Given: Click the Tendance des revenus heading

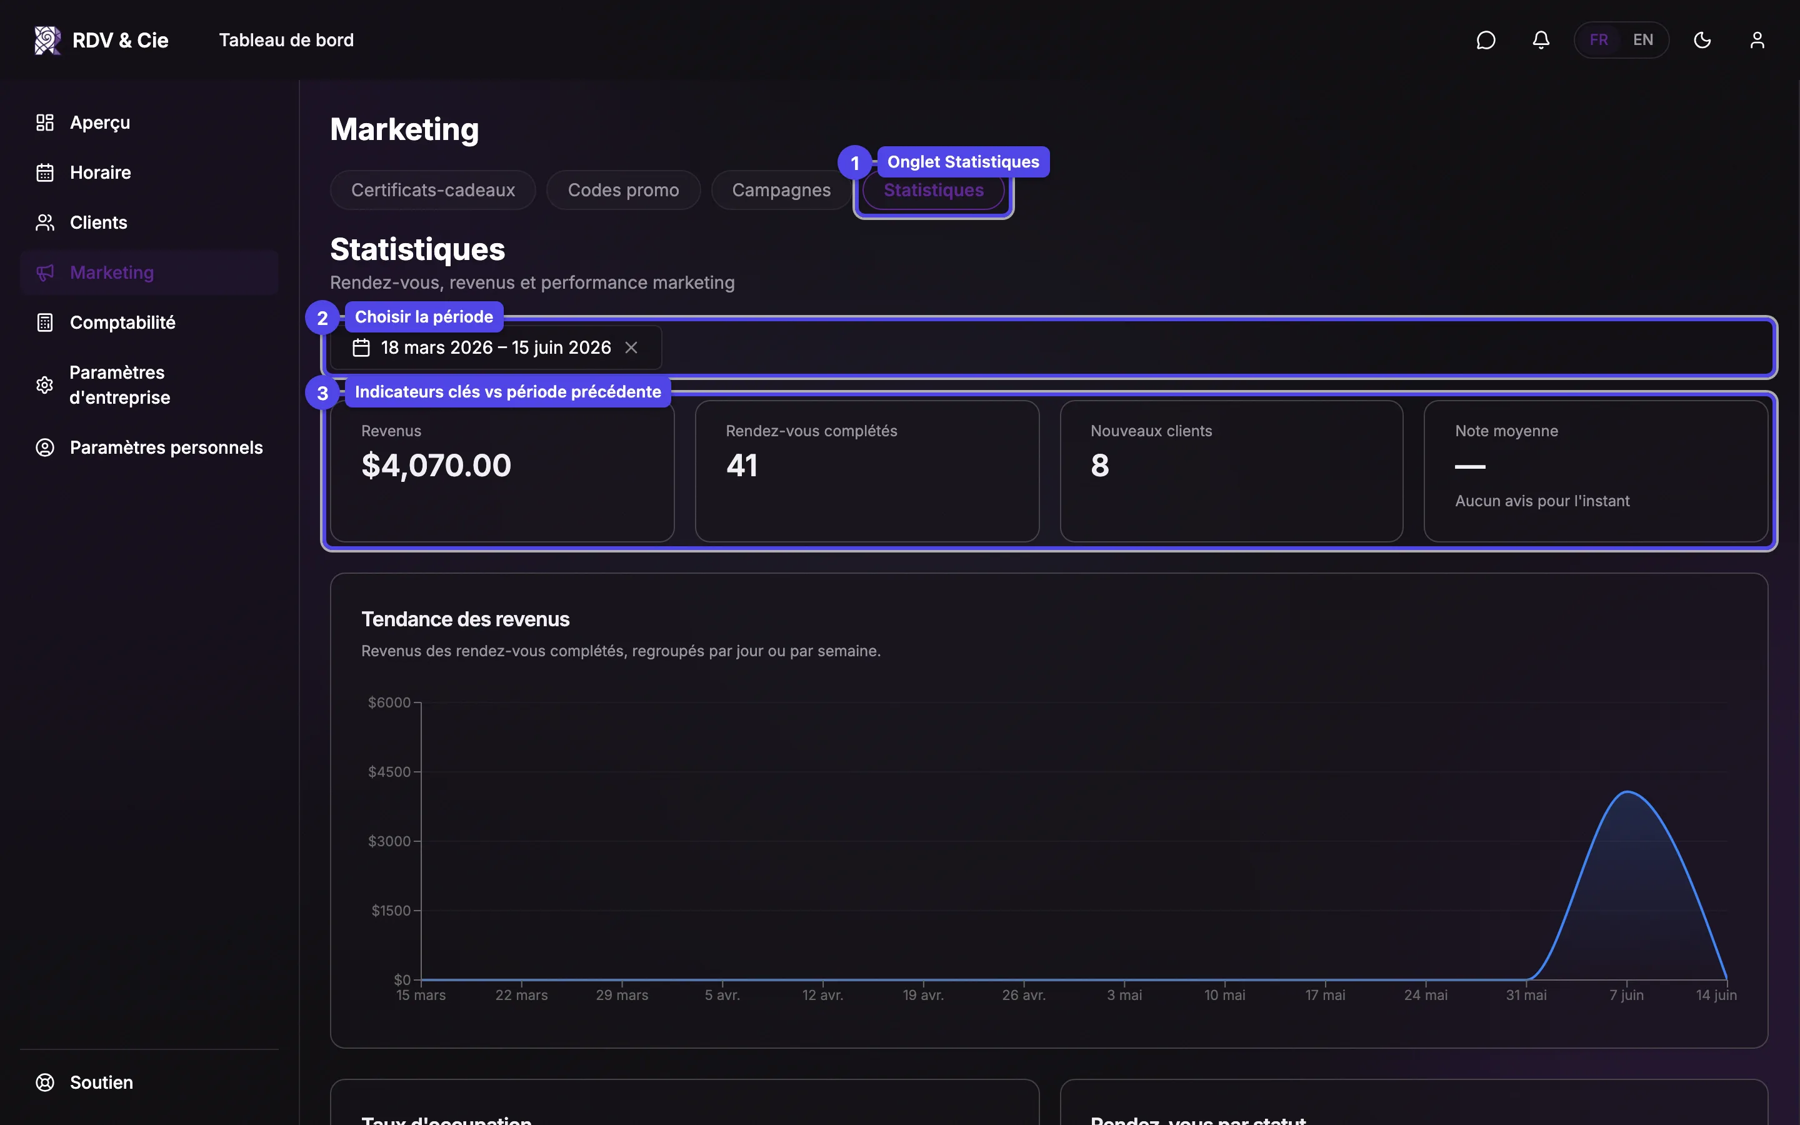Looking at the screenshot, I should tap(466, 619).
